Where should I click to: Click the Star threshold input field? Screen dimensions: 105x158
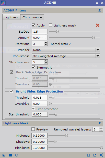[x=40, y=114]
